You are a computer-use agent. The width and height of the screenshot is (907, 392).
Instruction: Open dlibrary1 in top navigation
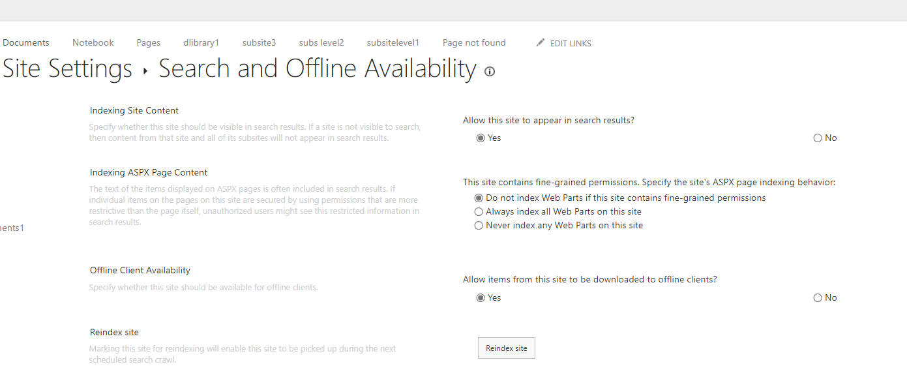click(x=201, y=43)
